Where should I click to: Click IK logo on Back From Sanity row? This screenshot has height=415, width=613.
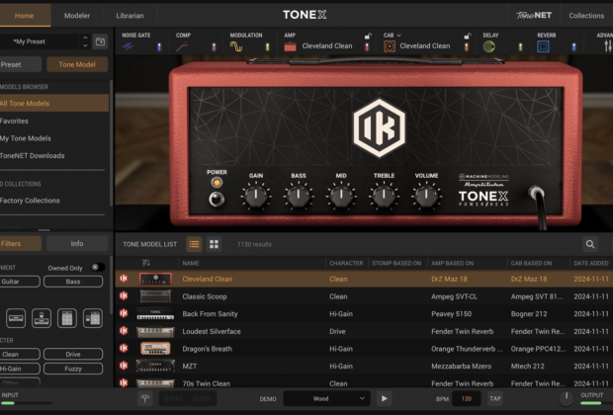tap(124, 313)
